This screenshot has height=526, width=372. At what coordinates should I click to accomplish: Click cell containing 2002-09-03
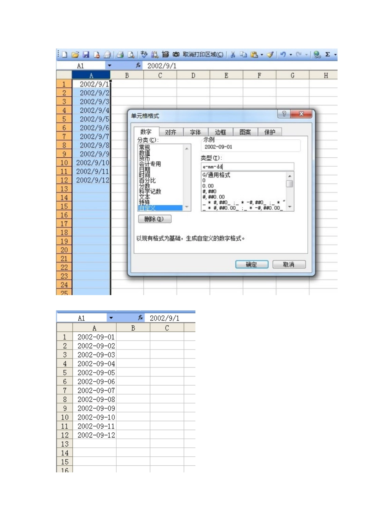[94, 355]
